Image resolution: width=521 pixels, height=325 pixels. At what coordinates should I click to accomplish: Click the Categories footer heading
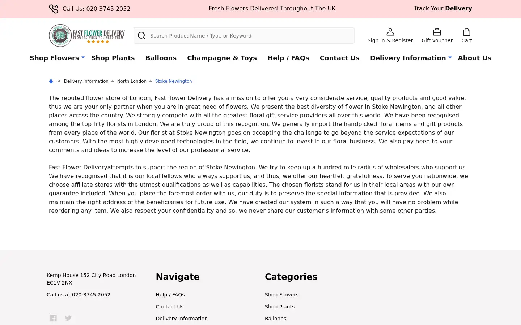click(x=291, y=277)
